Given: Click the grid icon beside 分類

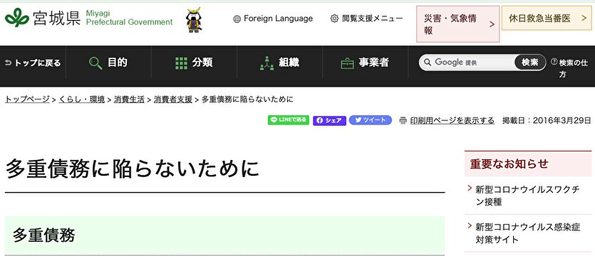Looking at the screenshot, I should pos(181,63).
